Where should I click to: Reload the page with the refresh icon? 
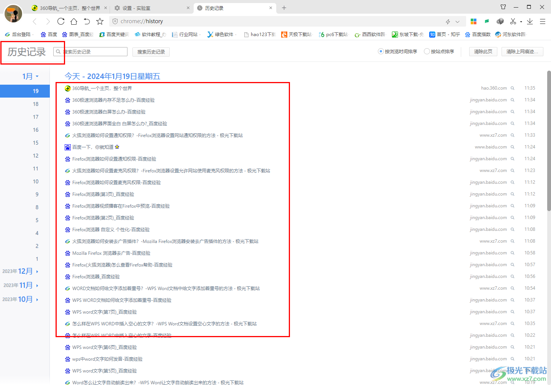(x=61, y=21)
